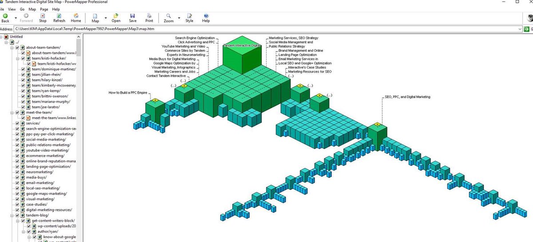533x242 pixels.
Task: Collapse the tandem-blog/ branch
Action: [12, 215]
